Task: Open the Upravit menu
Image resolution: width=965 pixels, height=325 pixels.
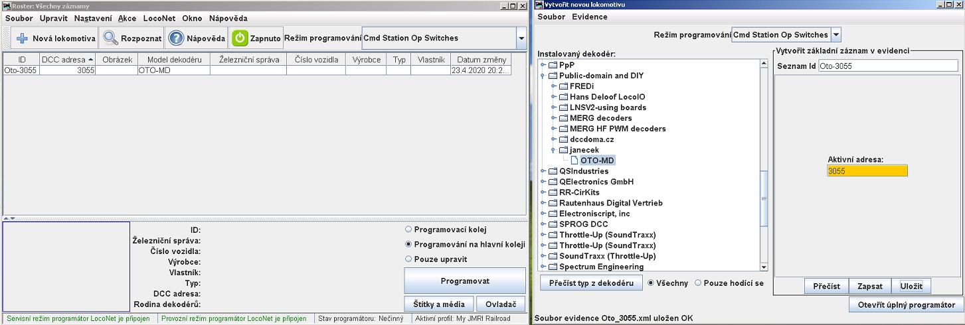Action: click(x=53, y=19)
